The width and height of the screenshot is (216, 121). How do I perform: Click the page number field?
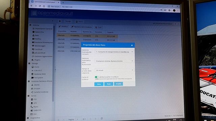[x=79, y=120]
